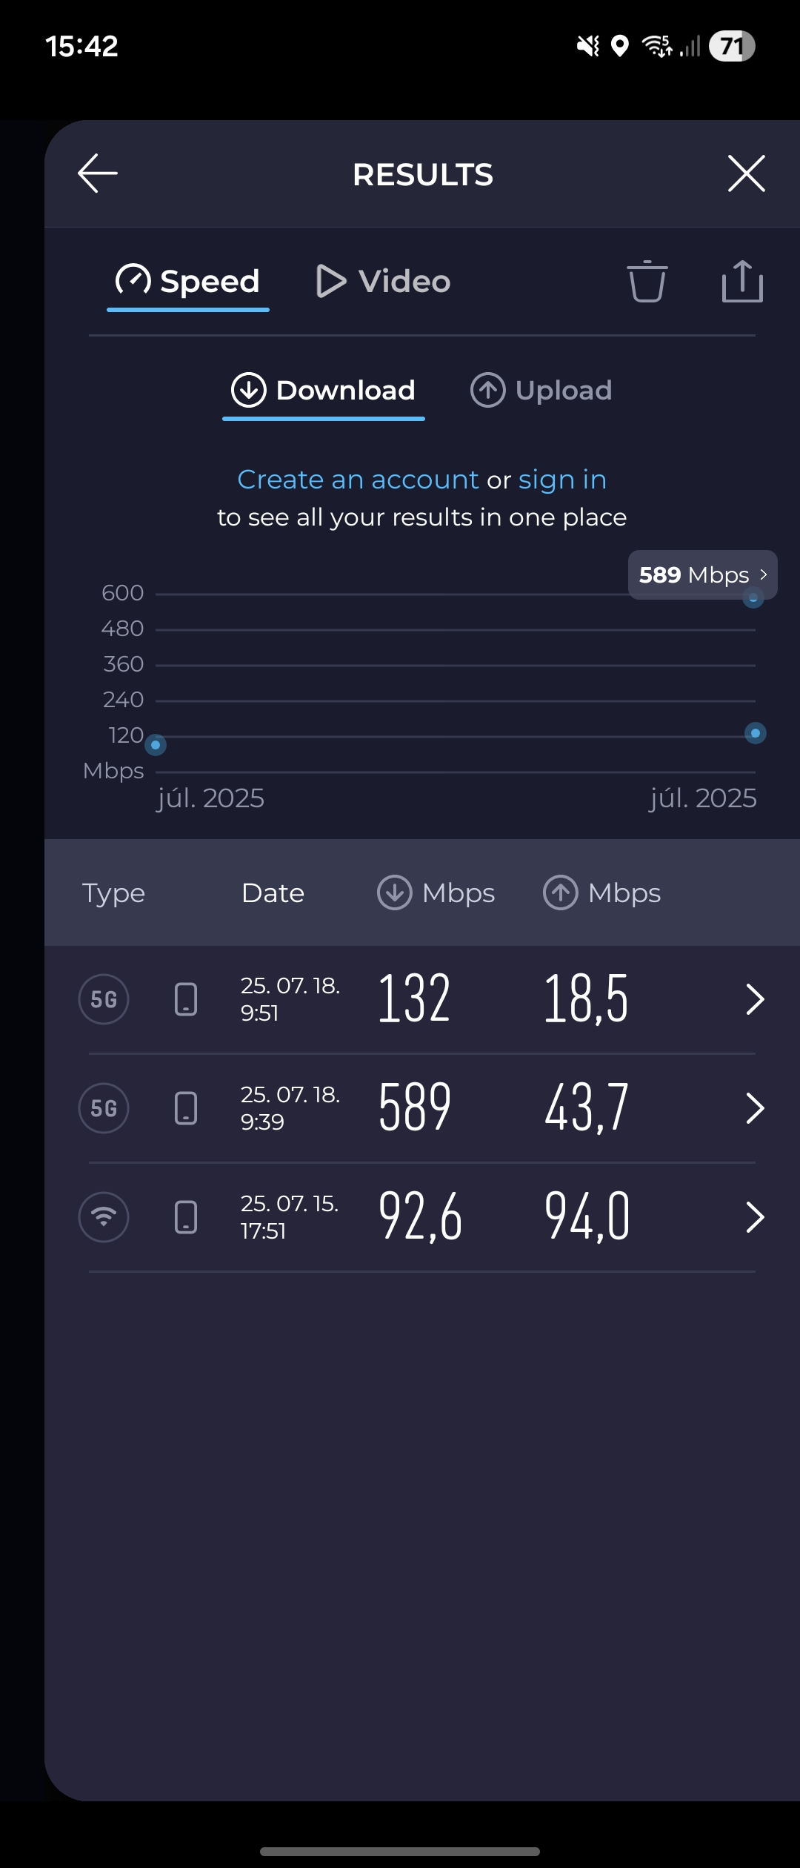Show the Upload chart
This screenshot has width=800, height=1868.
click(x=541, y=391)
